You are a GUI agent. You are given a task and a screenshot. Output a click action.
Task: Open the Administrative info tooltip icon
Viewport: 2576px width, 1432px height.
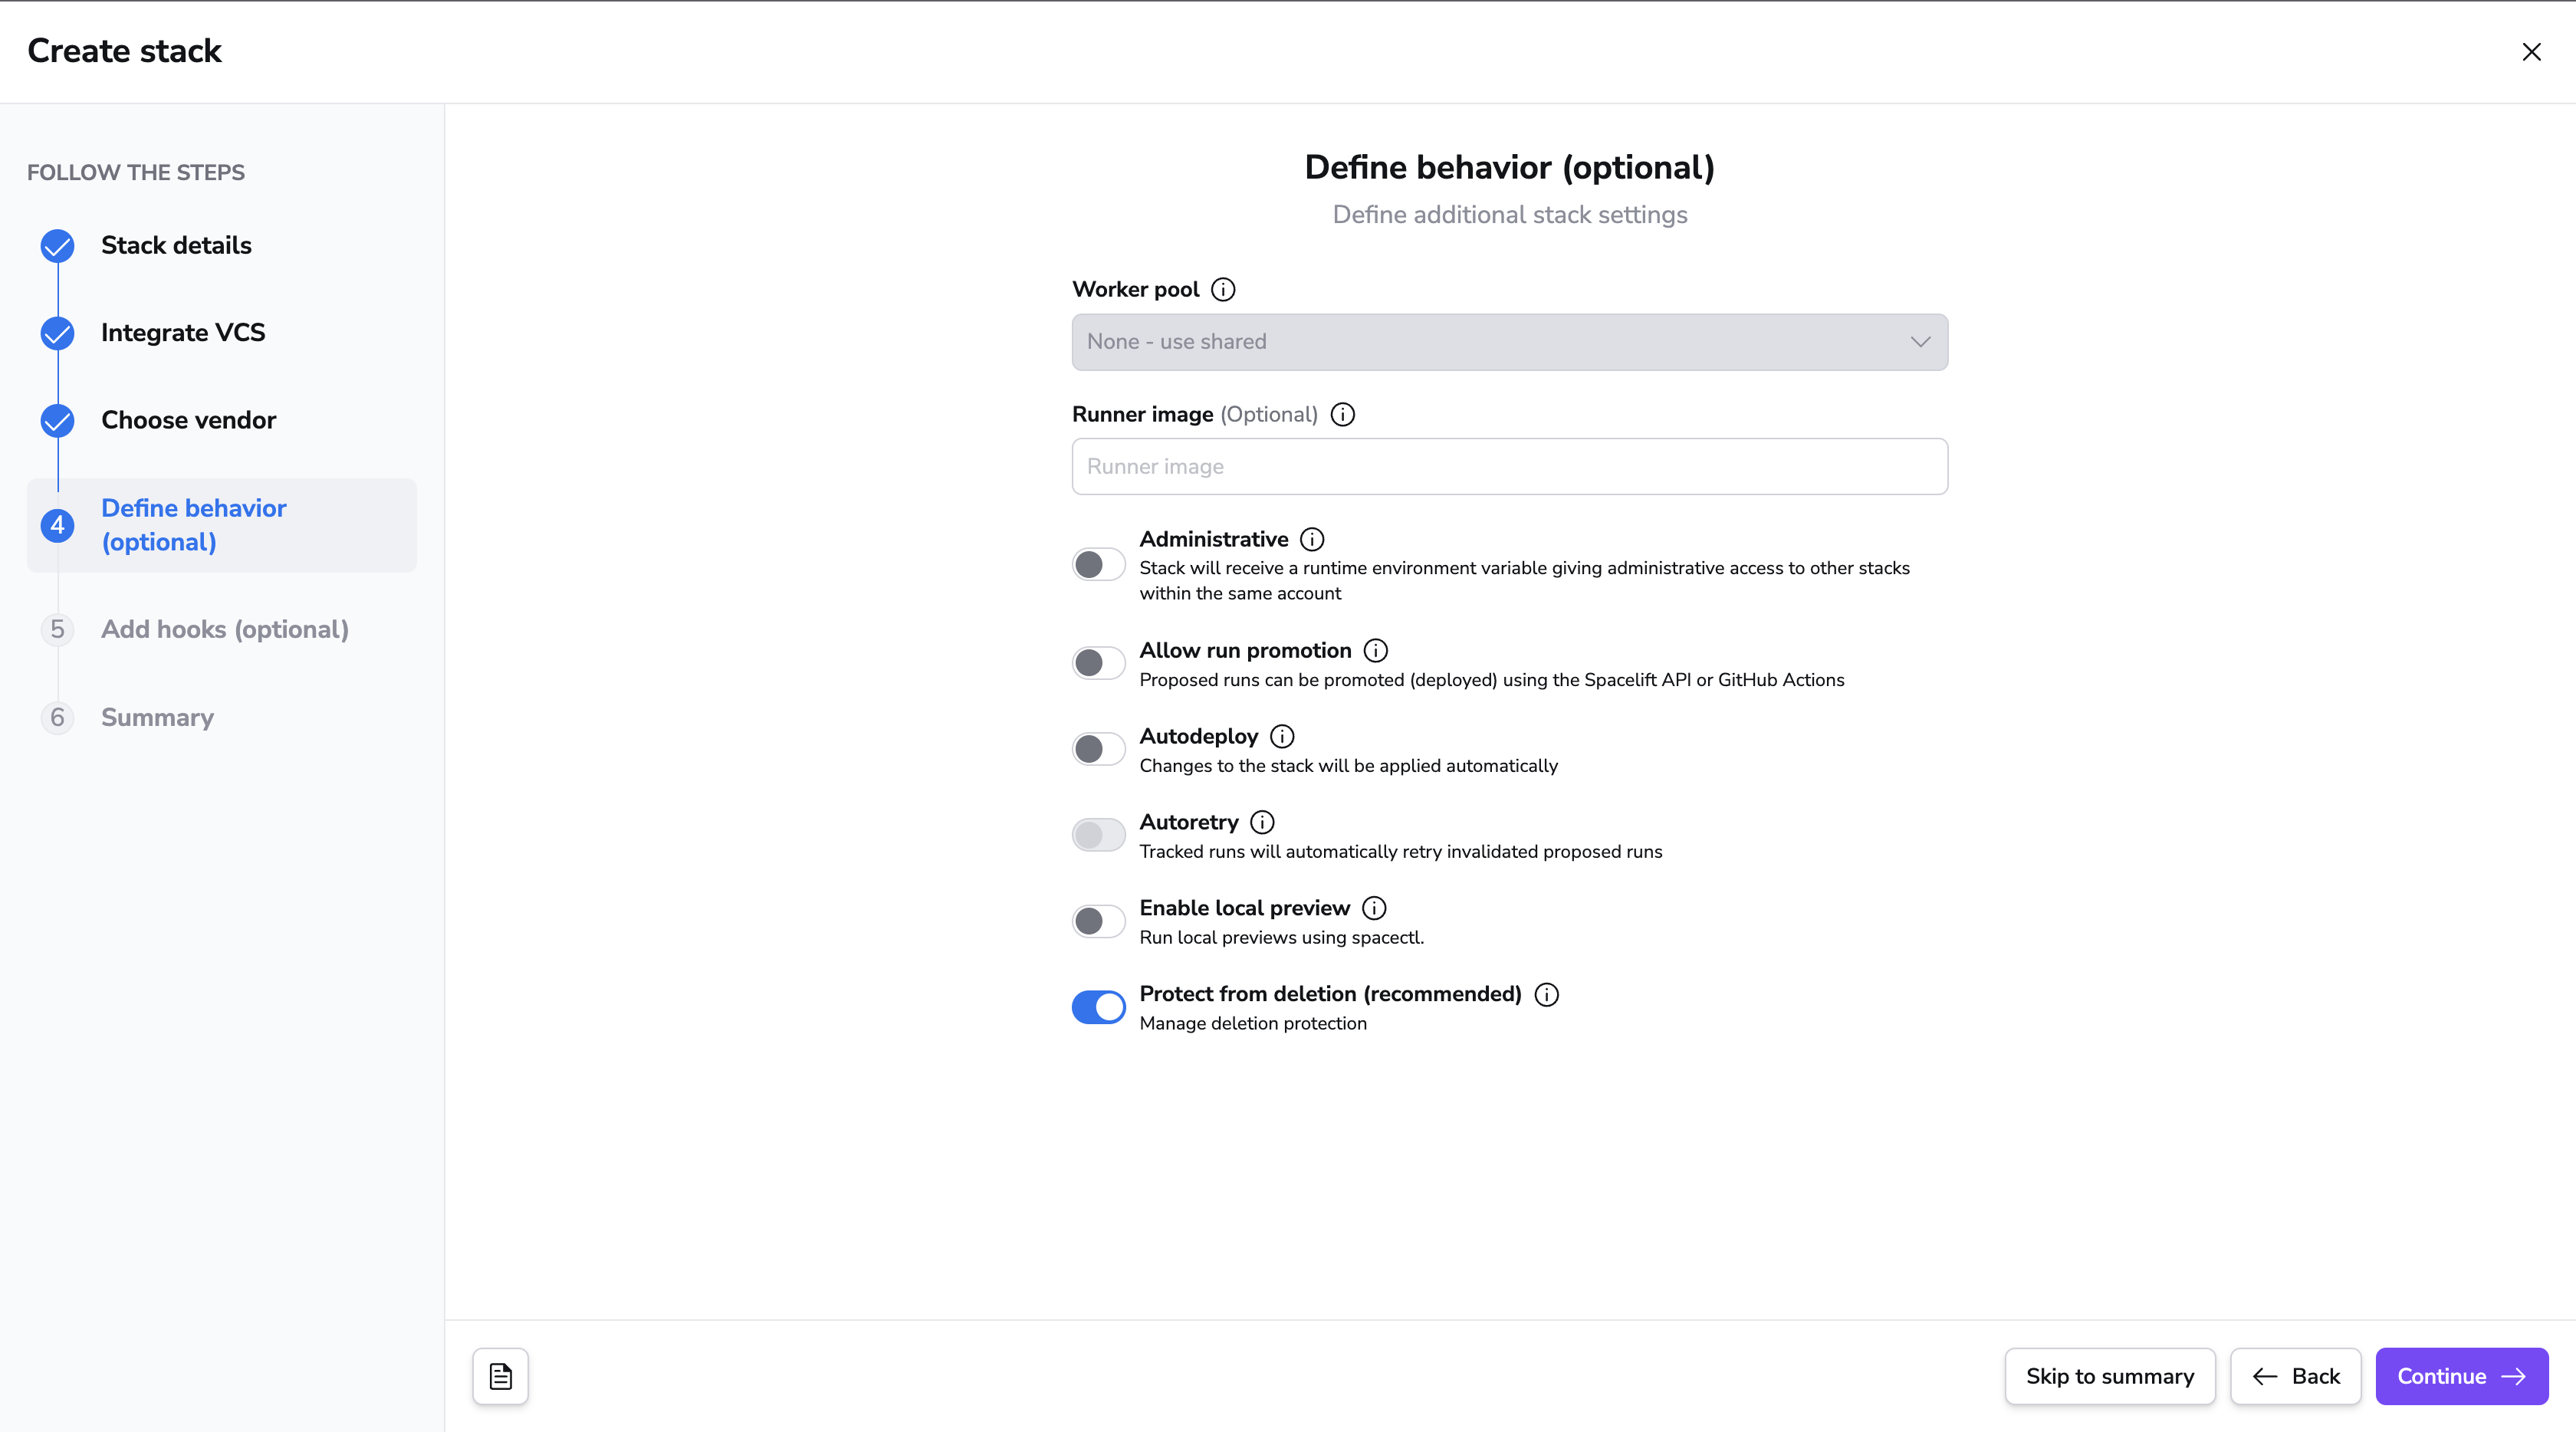pos(1312,540)
